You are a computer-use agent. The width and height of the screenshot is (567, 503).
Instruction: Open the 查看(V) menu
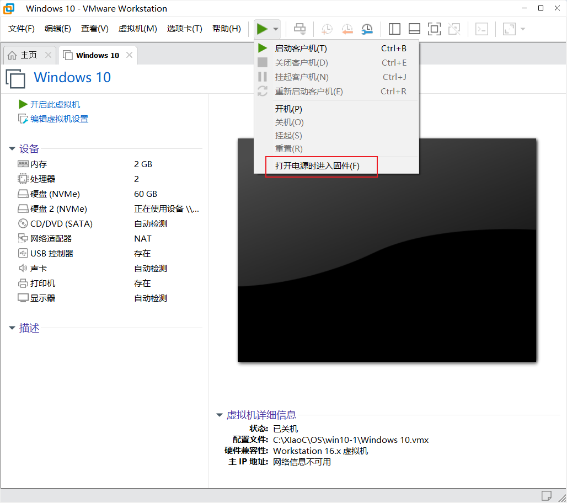(x=95, y=29)
